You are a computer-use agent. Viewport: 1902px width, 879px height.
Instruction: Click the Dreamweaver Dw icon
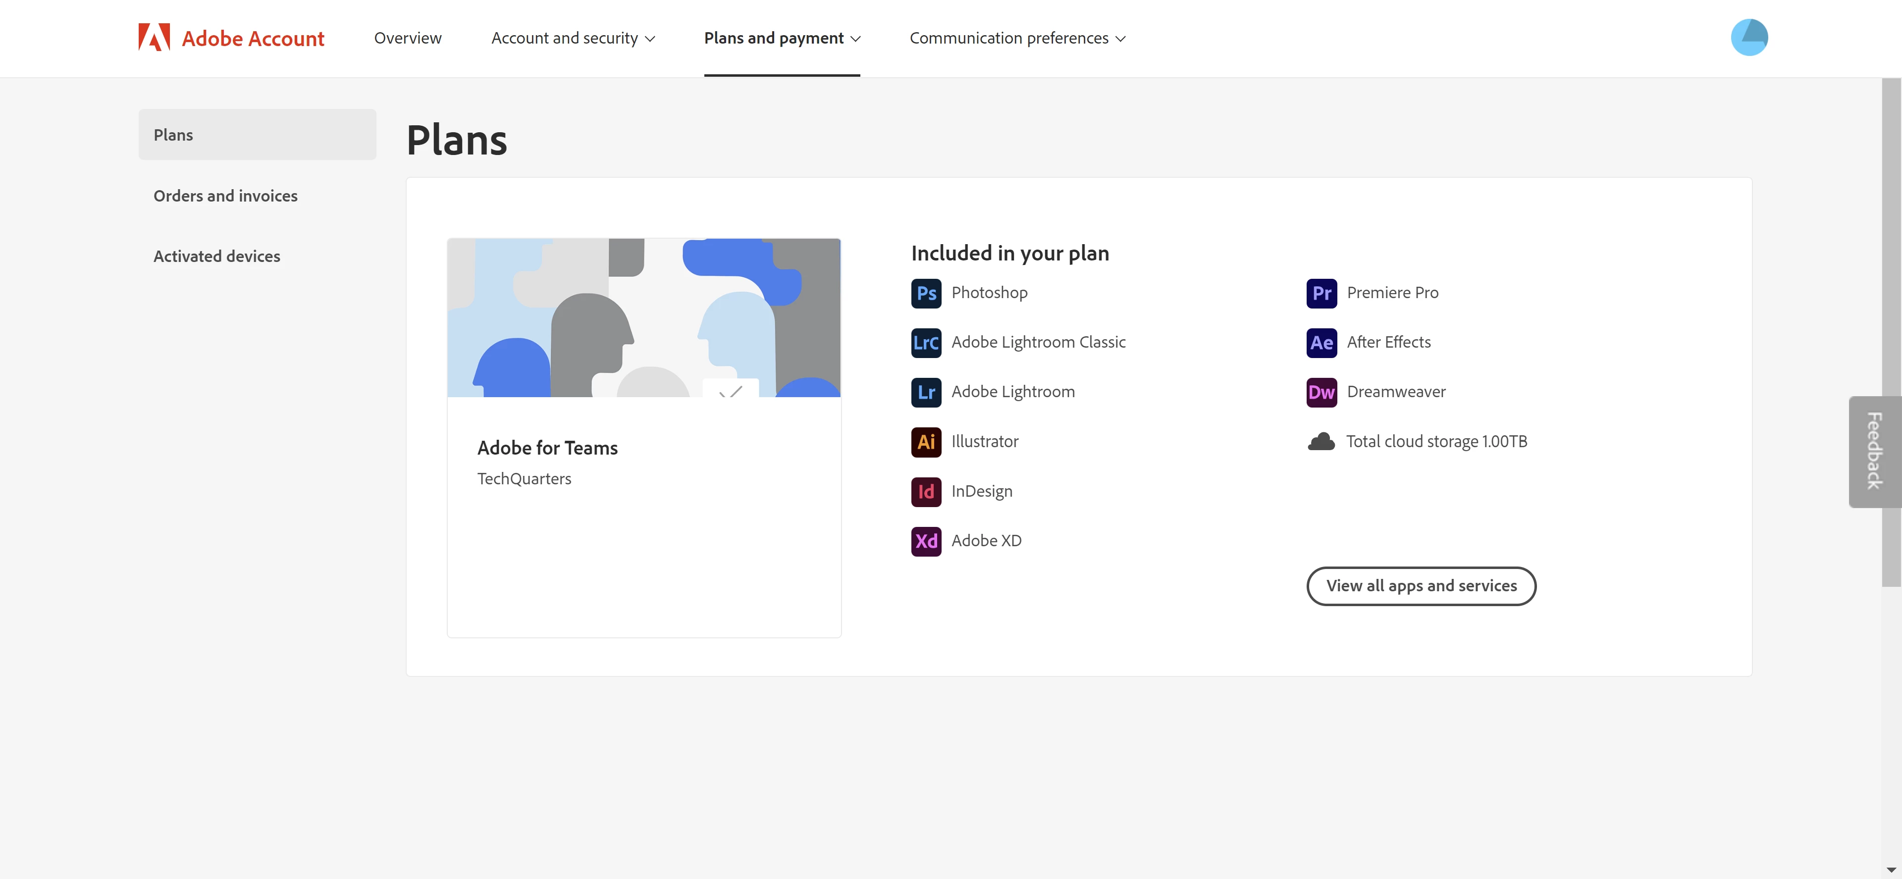click(x=1321, y=392)
